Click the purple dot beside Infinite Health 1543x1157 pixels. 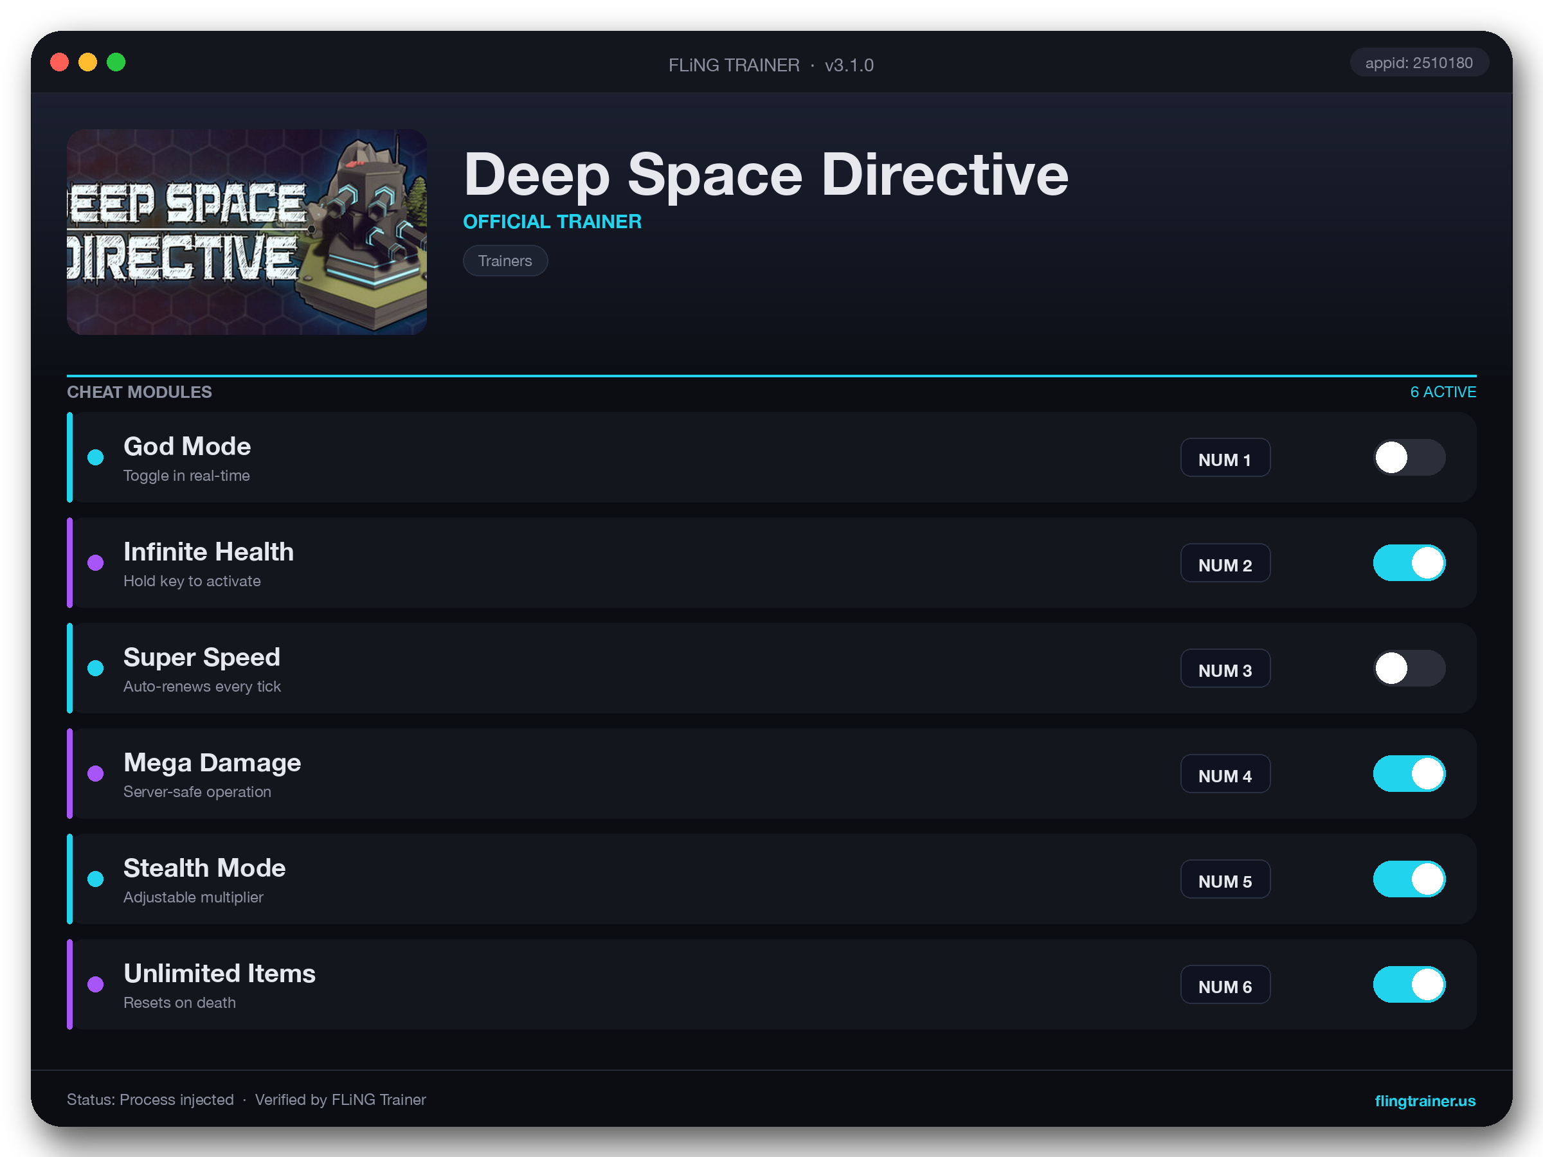tap(96, 563)
